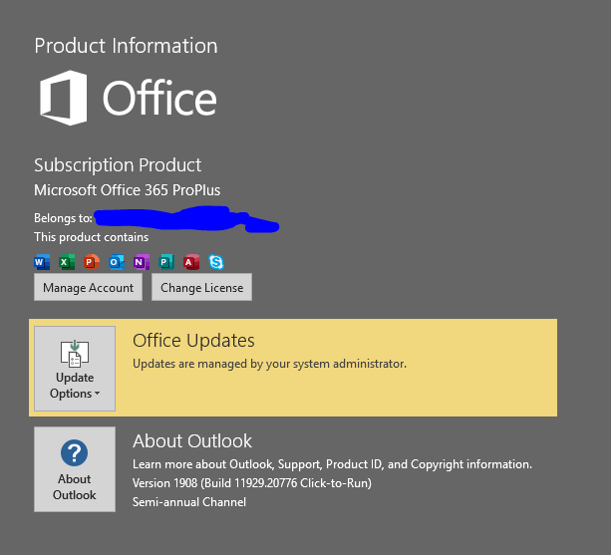Click the Learn more about Outlook description

(332, 464)
